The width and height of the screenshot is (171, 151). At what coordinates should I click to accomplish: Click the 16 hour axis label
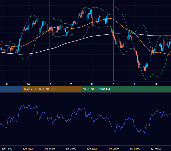(28, 84)
